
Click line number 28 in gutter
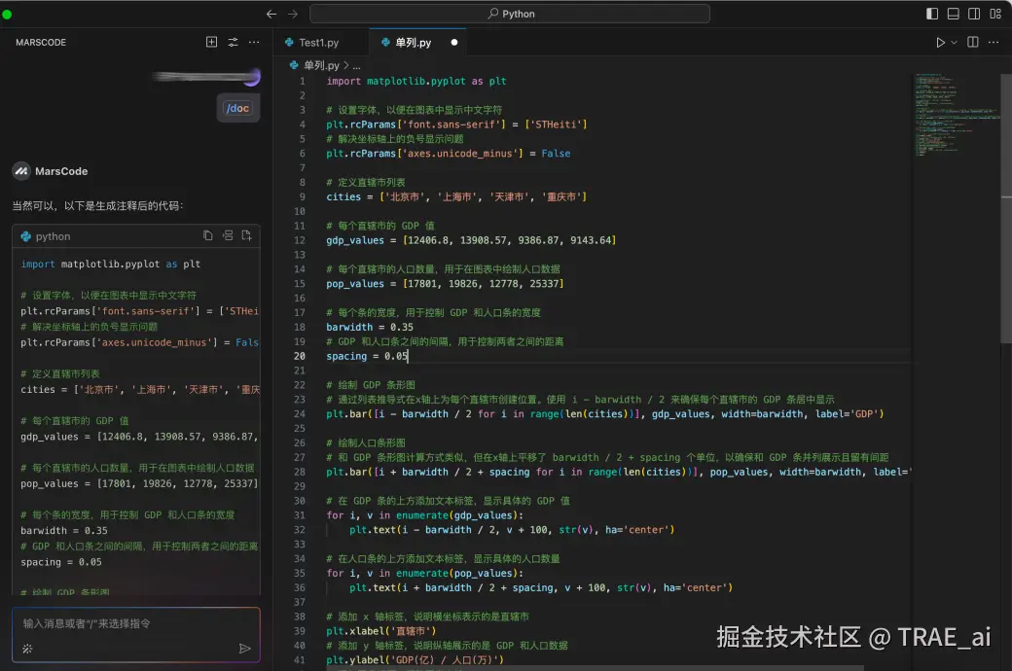[300, 472]
